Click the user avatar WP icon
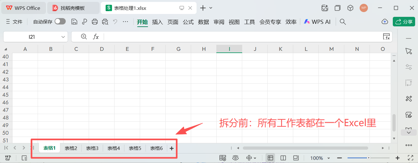The image size is (418, 163). point(364,8)
